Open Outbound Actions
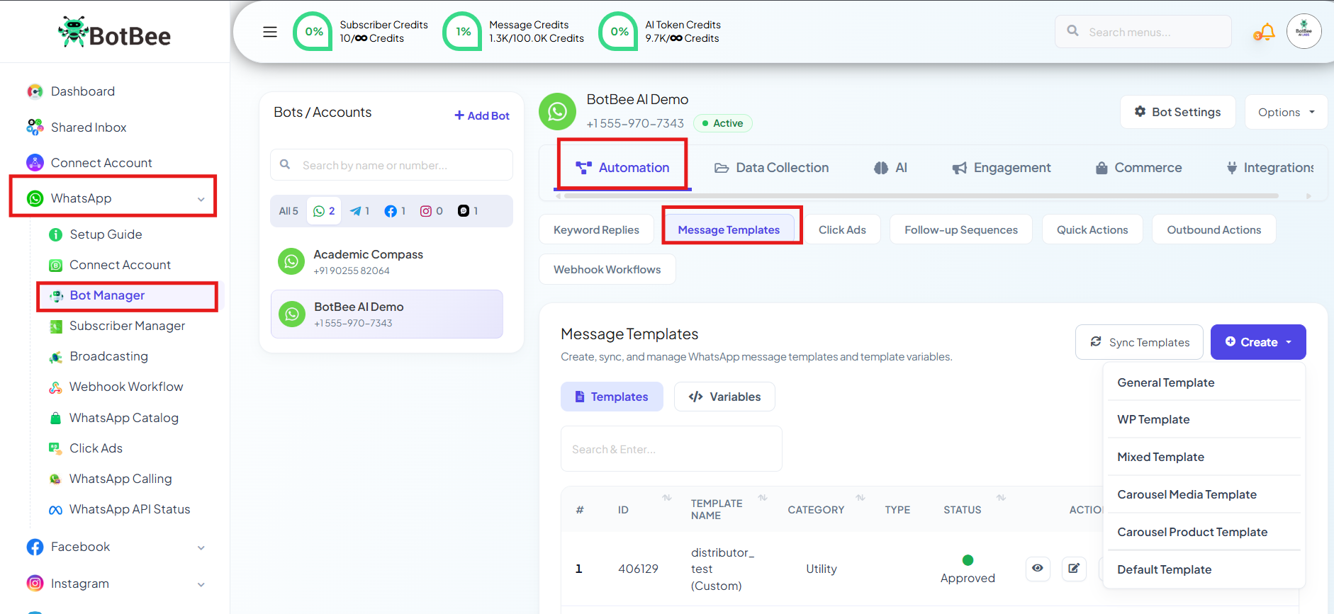The height and width of the screenshot is (614, 1334). [x=1214, y=229]
